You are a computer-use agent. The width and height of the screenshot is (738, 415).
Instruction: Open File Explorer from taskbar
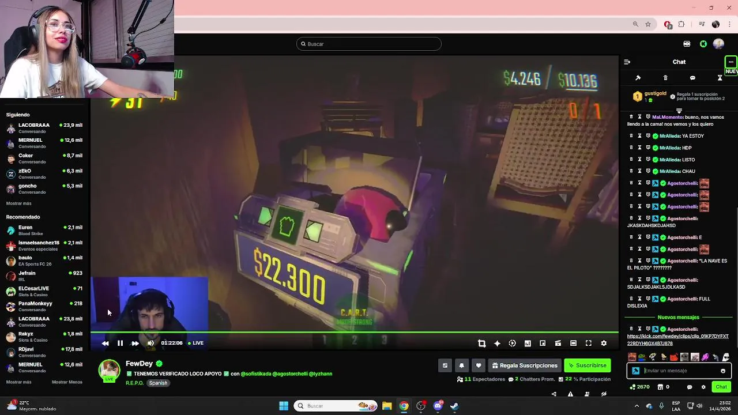[x=387, y=406]
